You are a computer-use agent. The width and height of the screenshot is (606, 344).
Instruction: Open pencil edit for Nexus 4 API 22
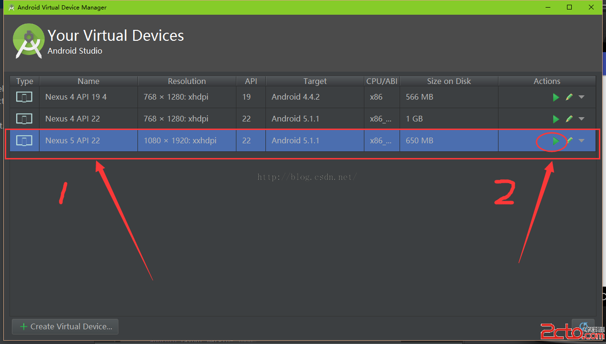point(569,119)
